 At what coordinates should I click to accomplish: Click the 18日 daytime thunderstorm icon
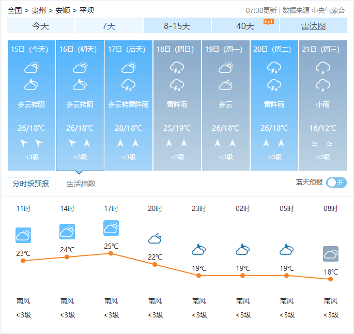click(x=177, y=68)
